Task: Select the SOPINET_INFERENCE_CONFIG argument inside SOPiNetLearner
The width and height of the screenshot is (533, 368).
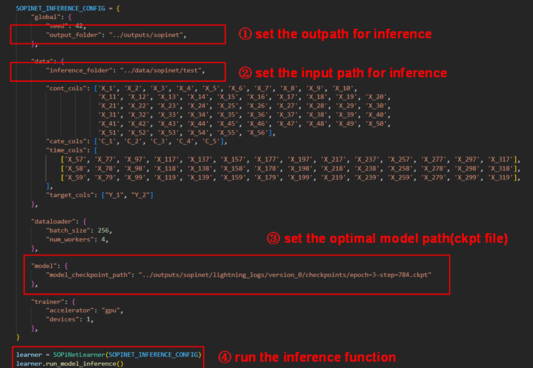Action: point(153,355)
